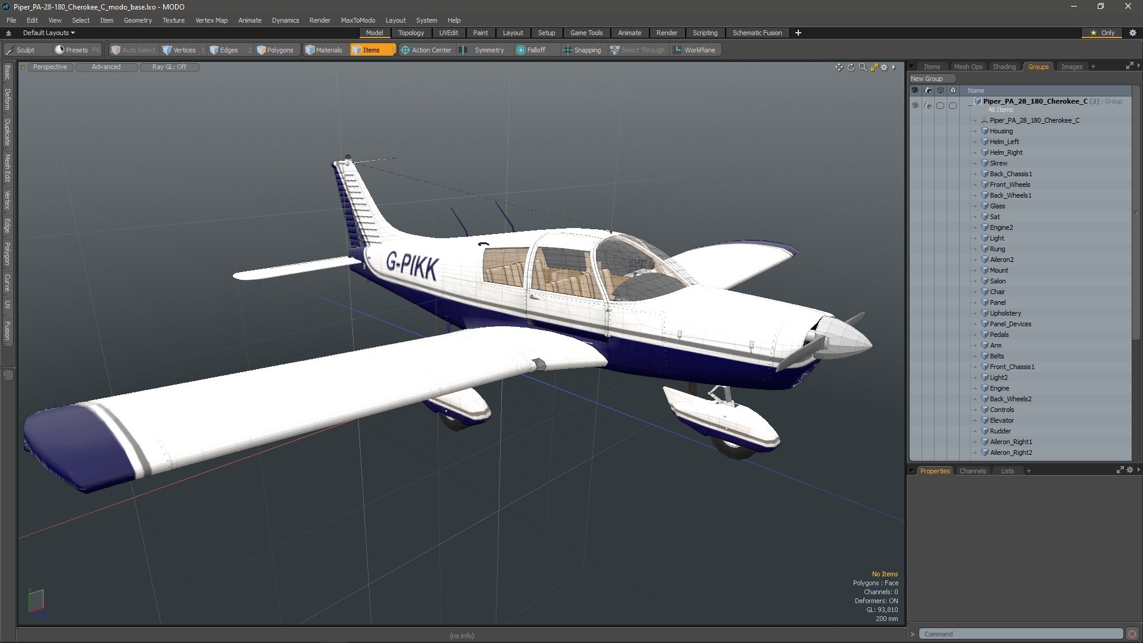Toggle the first checkbox of the Piper group row
Screen dimensions: 1143x643
(x=940, y=105)
